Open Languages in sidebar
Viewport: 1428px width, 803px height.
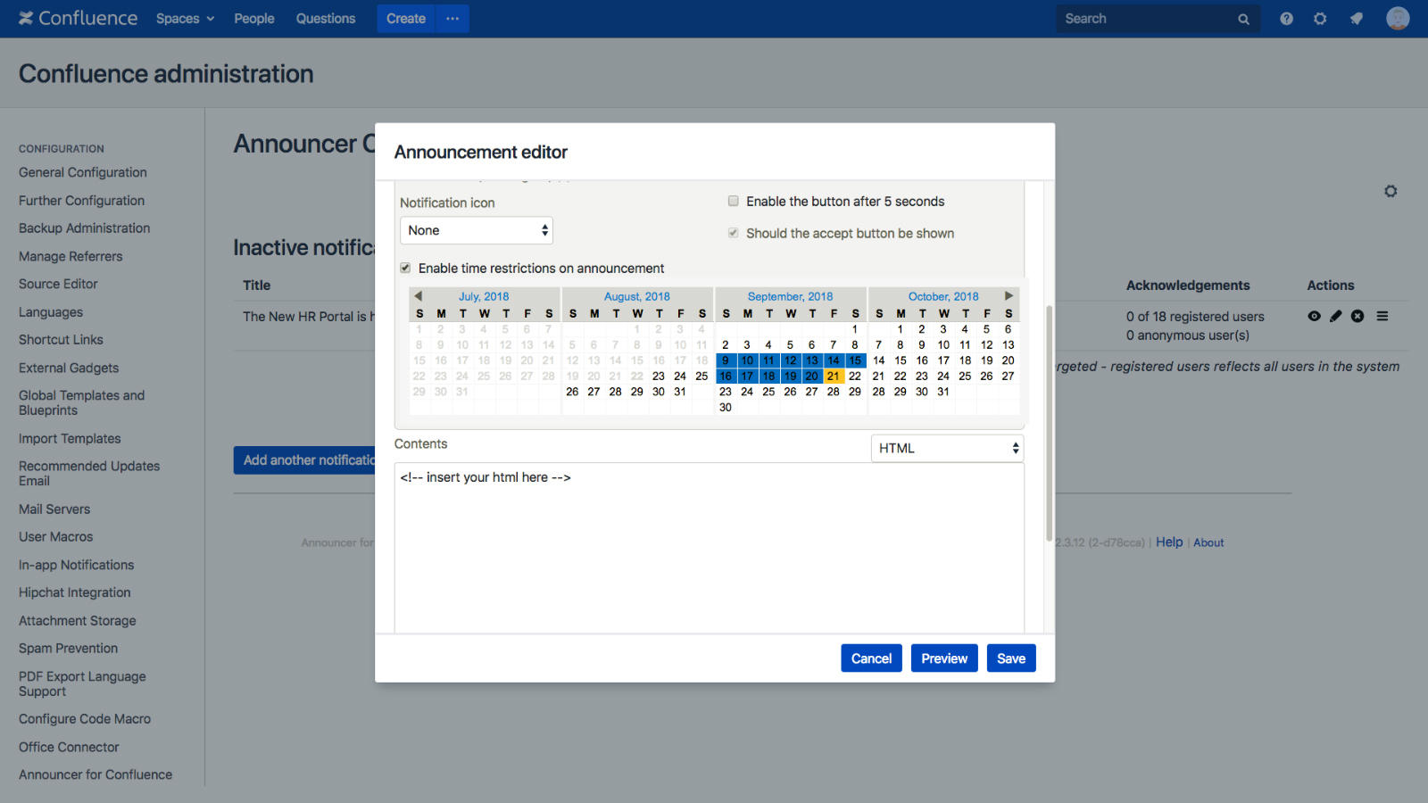click(51, 312)
